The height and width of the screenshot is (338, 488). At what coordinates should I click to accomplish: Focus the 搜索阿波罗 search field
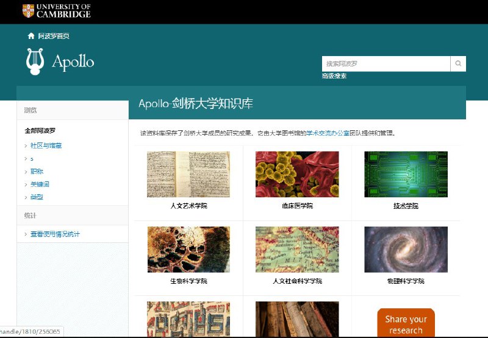coord(386,64)
